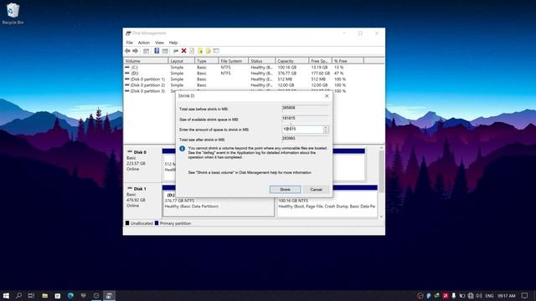Toggle the console tree toolbar icon
Viewport: 536px width, 301px height.
tap(146, 51)
